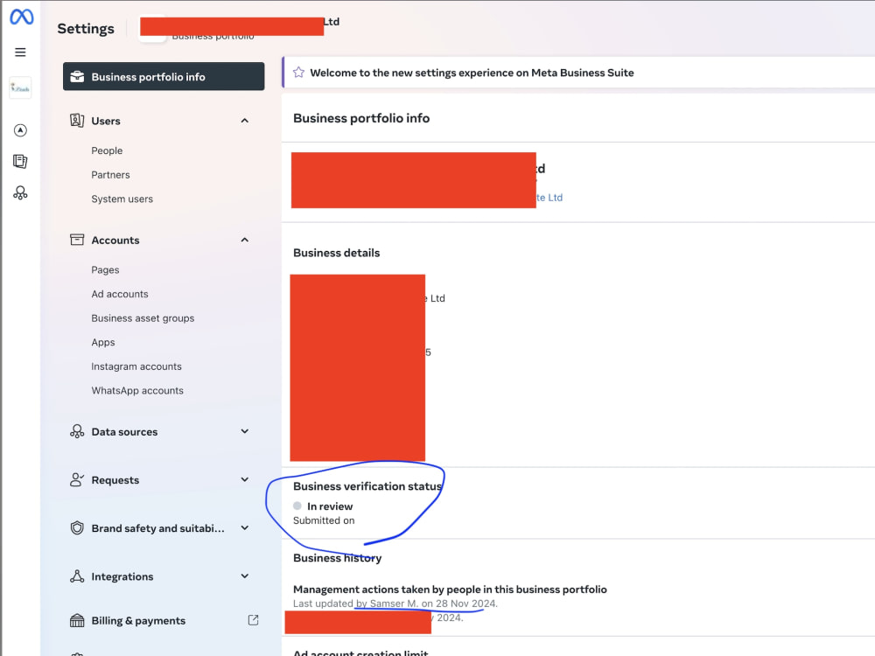Image resolution: width=875 pixels, height=656 pixels.
Task: Open Ad accounts settings
Action: 120,294
